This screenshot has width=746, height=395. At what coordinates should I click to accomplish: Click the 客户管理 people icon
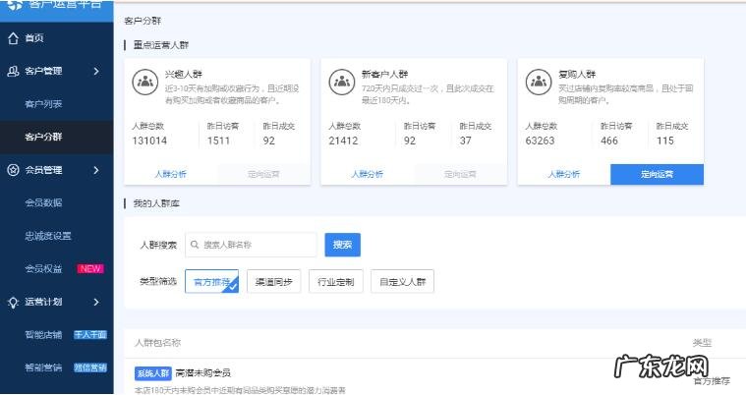[14, 72]
